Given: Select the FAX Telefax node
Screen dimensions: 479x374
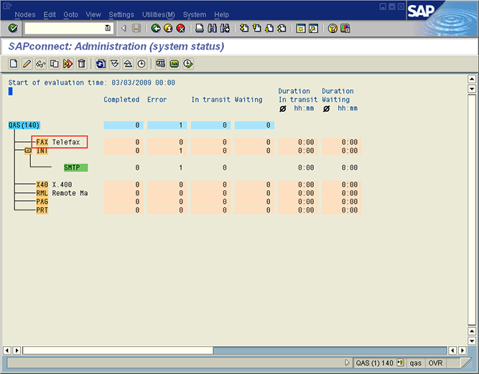Looking at the screenshot, I should (x=58, y=142).
